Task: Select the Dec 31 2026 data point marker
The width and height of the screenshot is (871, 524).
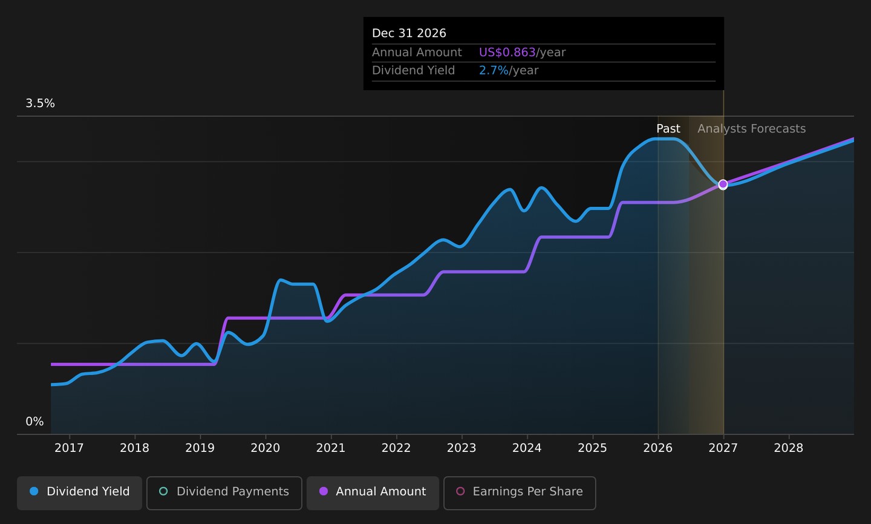Action: (x=723, y=184)
